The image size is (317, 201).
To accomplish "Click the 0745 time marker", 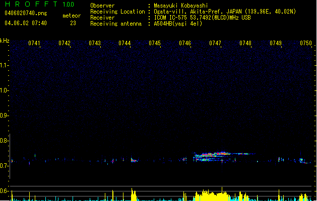I will pyautogui.click(x=155, y=43).
